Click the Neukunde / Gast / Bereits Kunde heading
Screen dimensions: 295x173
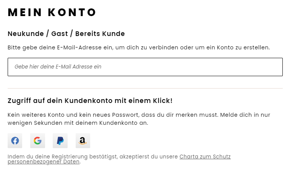[x=66, y=34]
